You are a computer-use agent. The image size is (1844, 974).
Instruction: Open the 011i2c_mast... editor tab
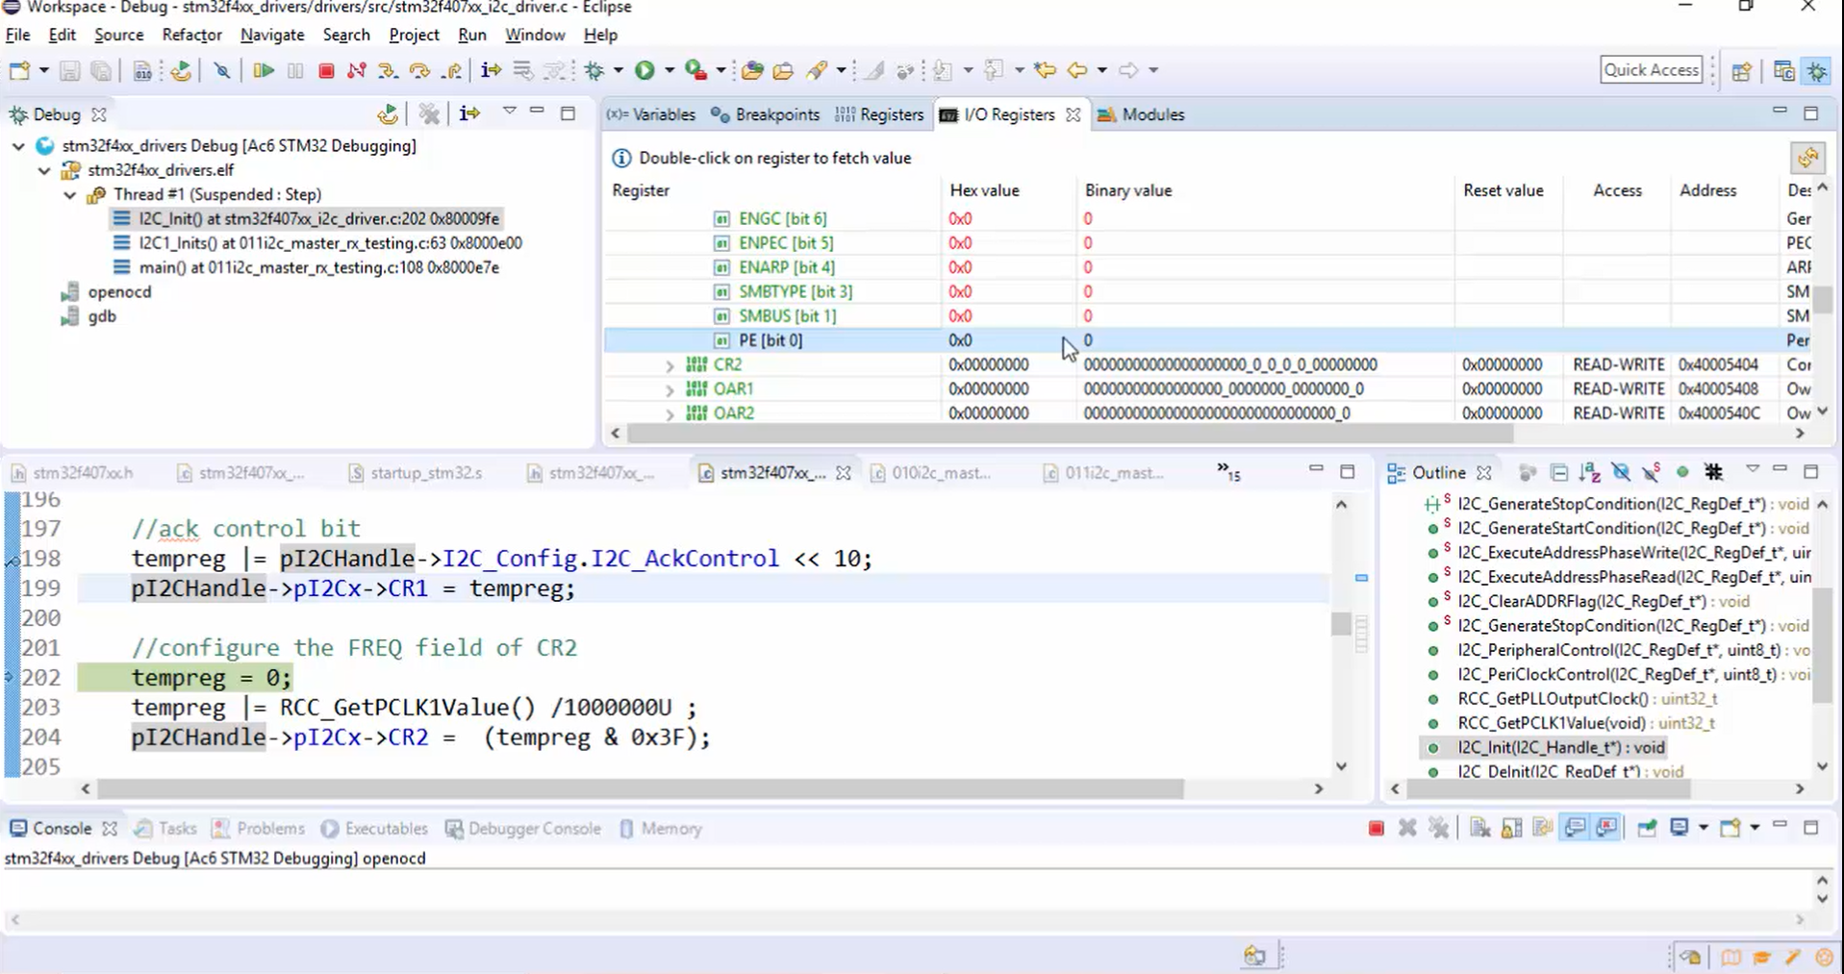[1104, 473]
